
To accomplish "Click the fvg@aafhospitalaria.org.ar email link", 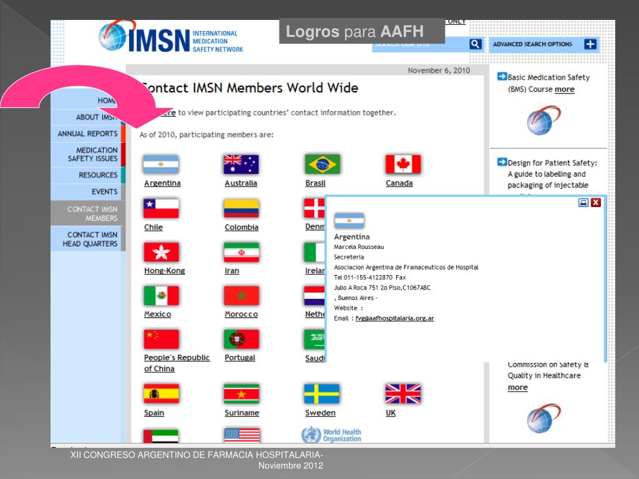I will coord(394,319).
